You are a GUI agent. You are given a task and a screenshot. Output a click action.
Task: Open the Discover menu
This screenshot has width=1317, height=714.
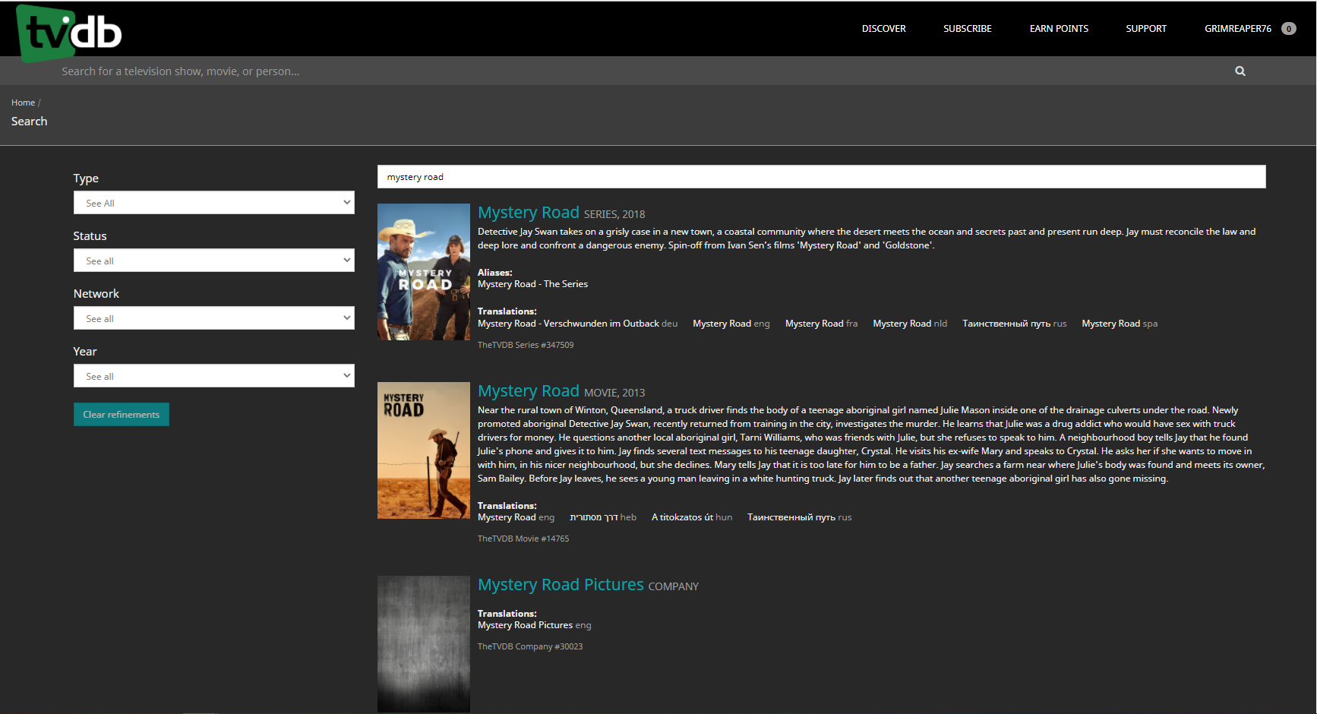tap(883, 29)
